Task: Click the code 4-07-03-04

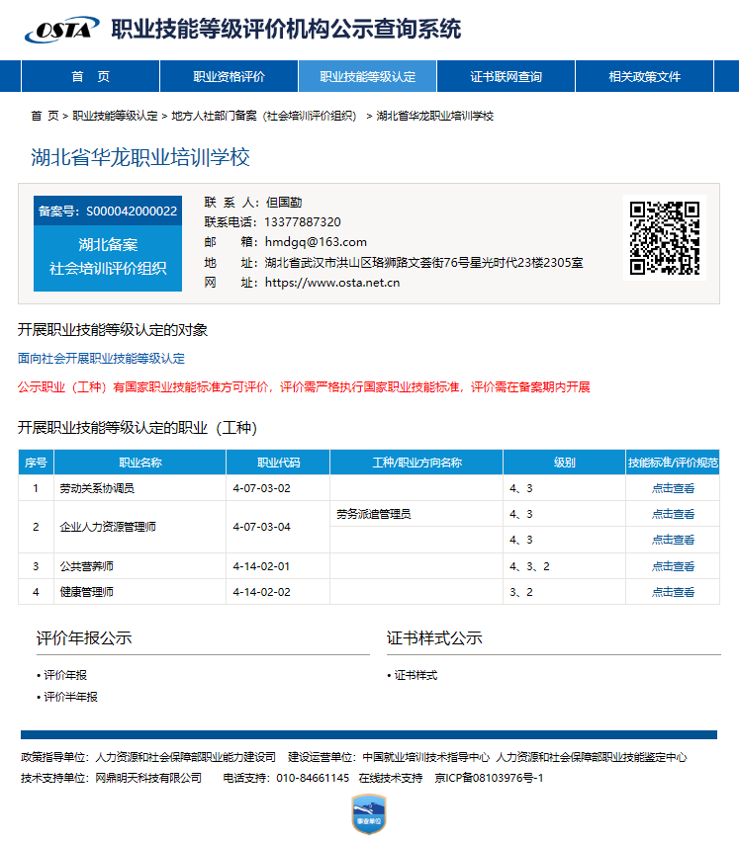Action: coord(261,527)
